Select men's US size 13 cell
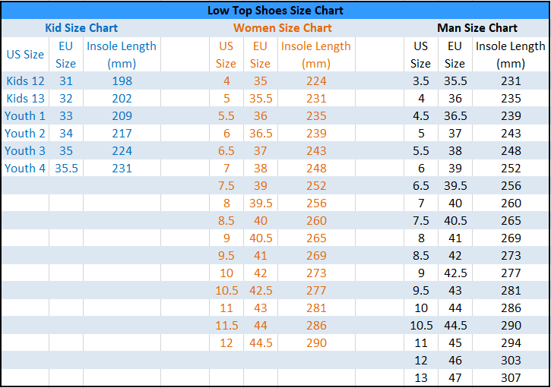The width and height of the screenshot is (551, 388). [420, 378]
